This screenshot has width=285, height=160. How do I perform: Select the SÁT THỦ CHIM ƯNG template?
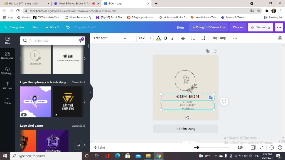point(68,102)
